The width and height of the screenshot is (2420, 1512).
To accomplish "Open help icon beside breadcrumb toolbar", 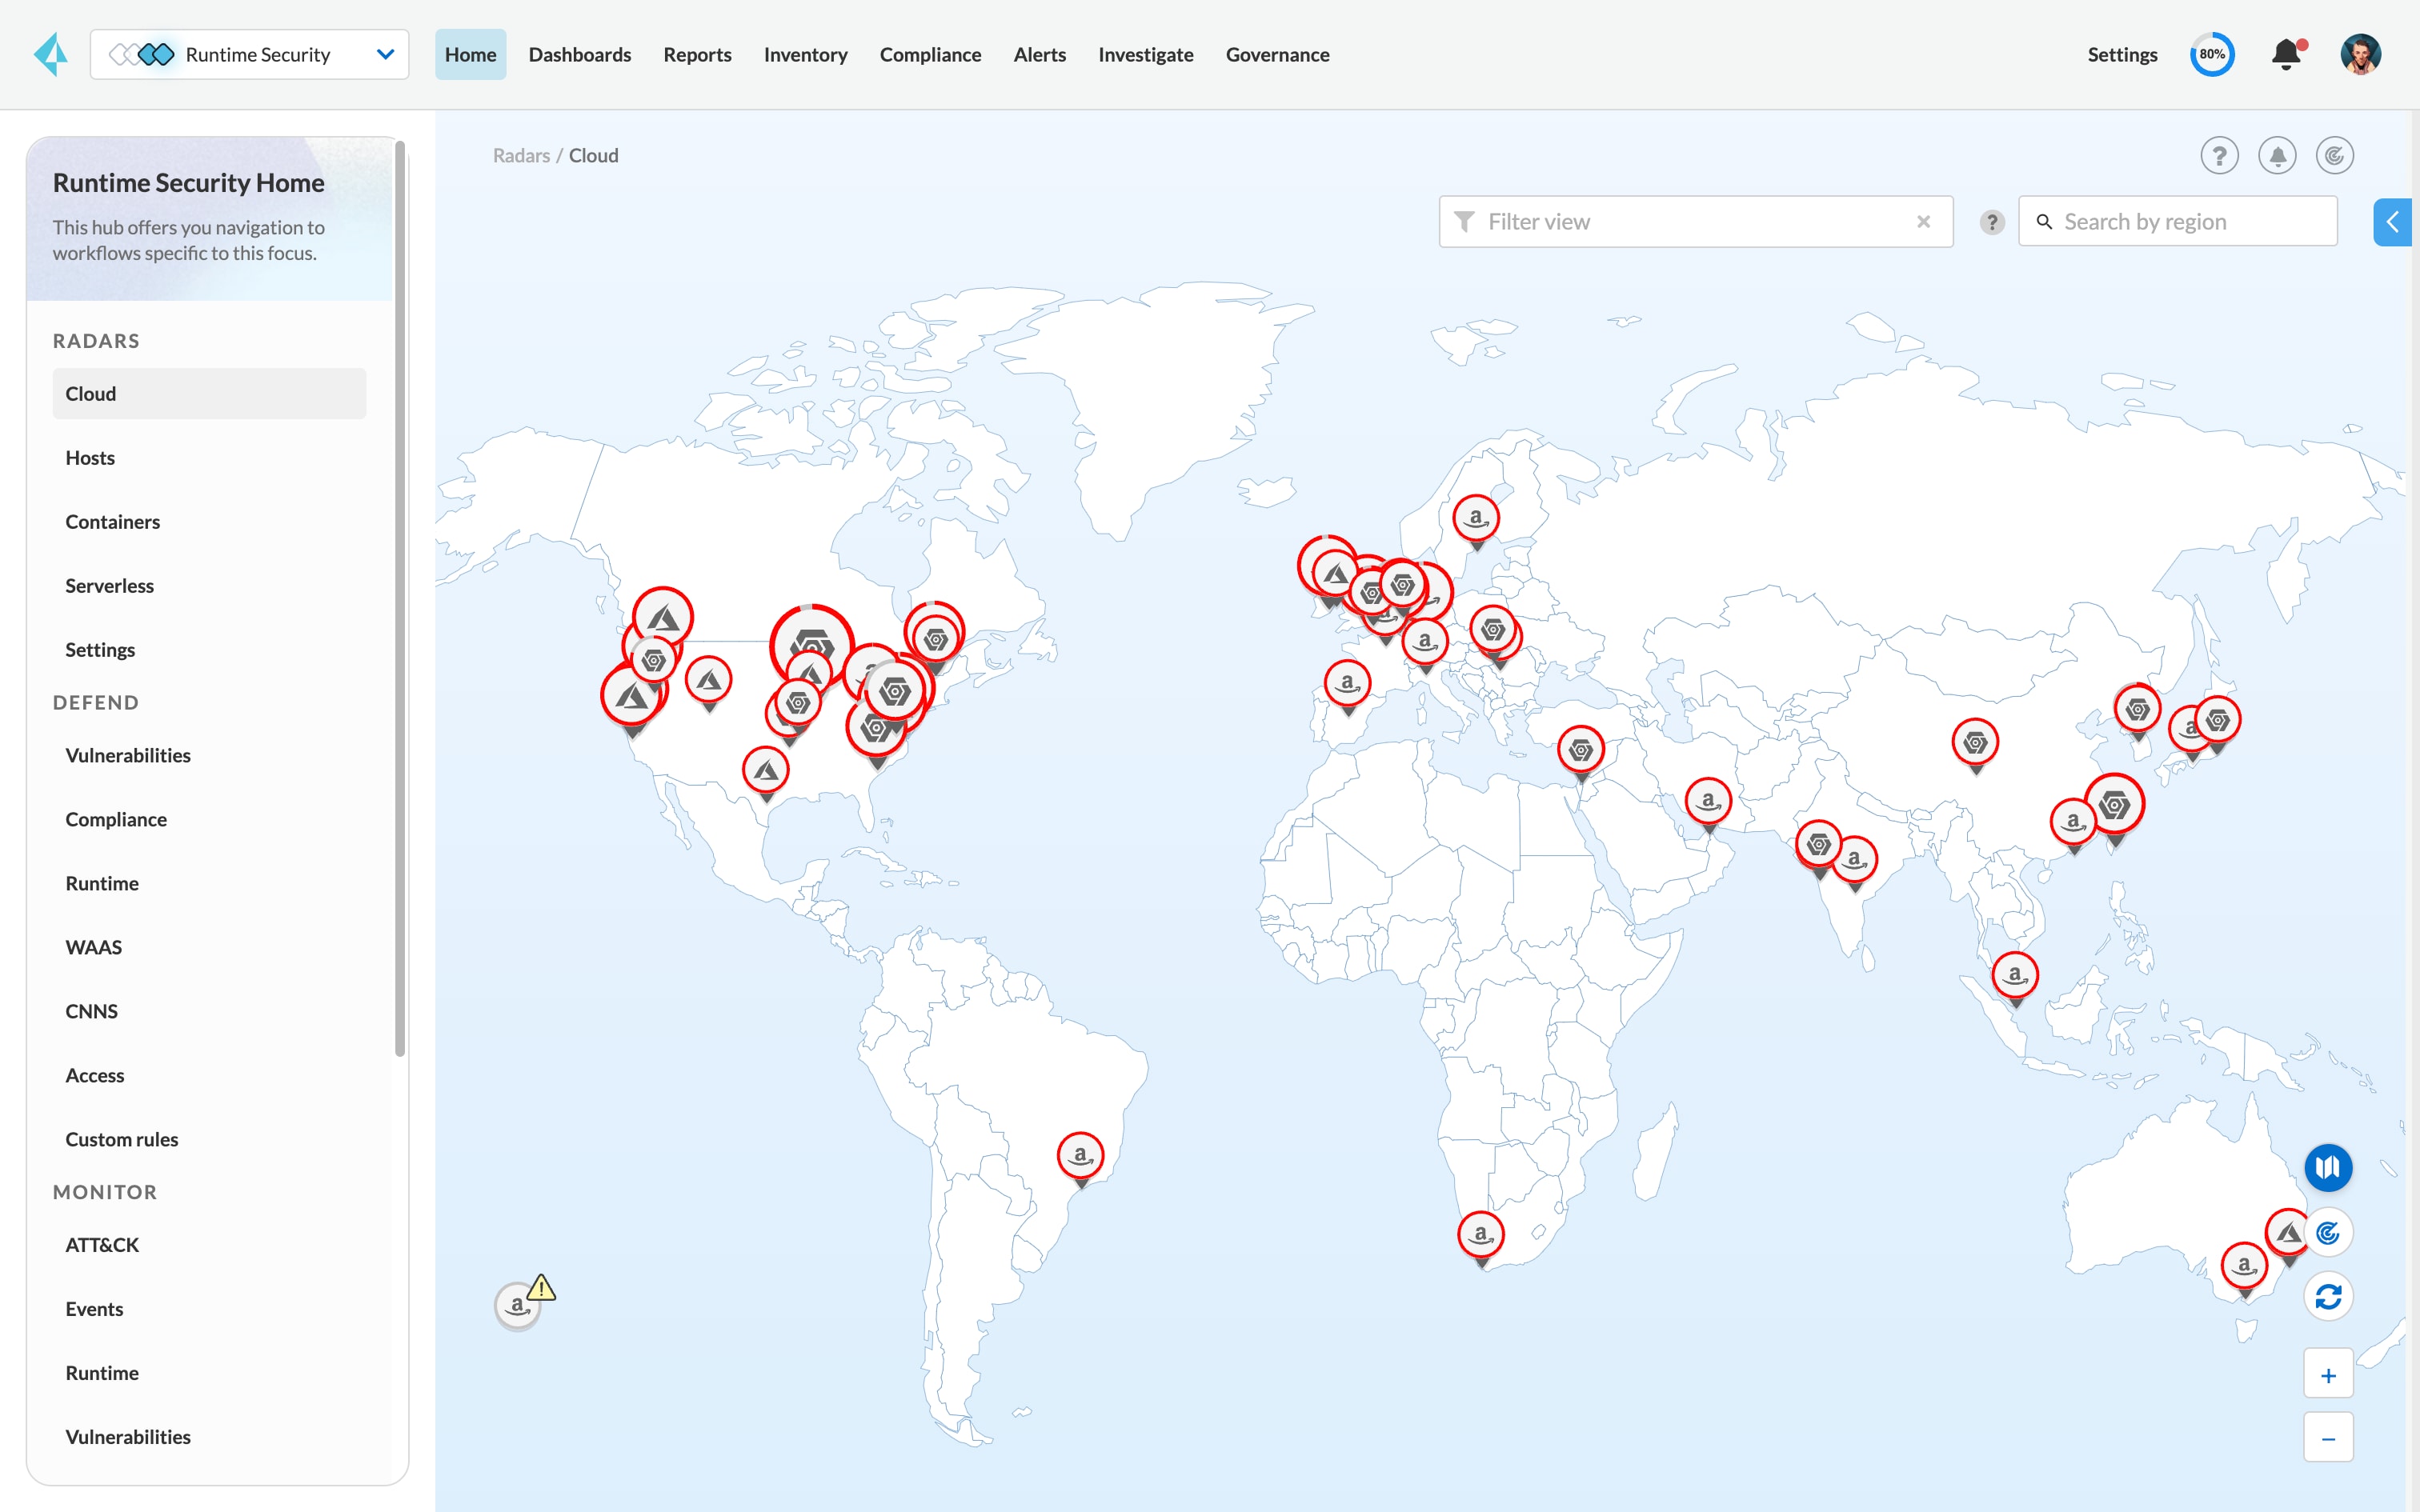I will (x=2219, y=156).
